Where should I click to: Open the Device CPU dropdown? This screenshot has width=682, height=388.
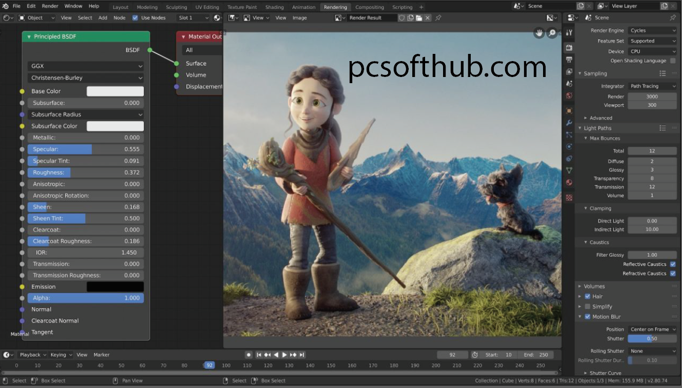652,51
